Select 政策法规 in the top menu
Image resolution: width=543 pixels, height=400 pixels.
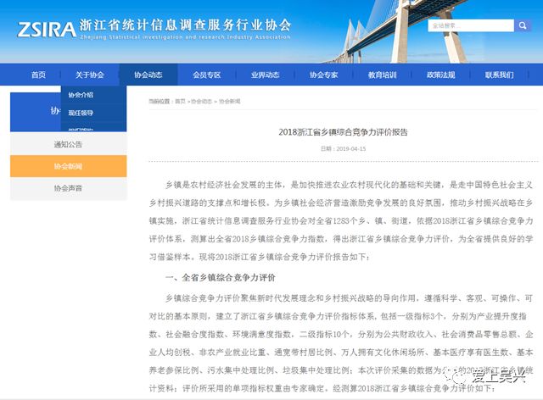click(x=441, y=75)
